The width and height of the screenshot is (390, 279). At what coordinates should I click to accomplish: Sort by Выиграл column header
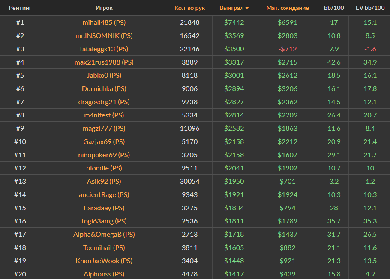coord(231,8)
